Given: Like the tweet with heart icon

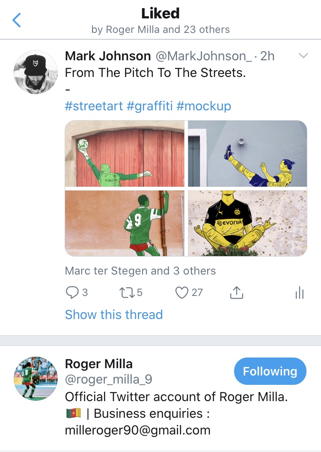Looking at the screenshot, I should (x=182, y=293).
